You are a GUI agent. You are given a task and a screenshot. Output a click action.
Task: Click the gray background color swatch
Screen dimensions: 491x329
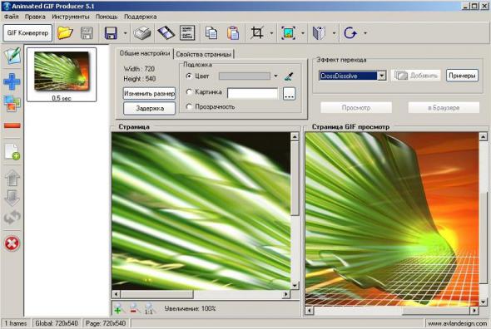coord(244,76)
